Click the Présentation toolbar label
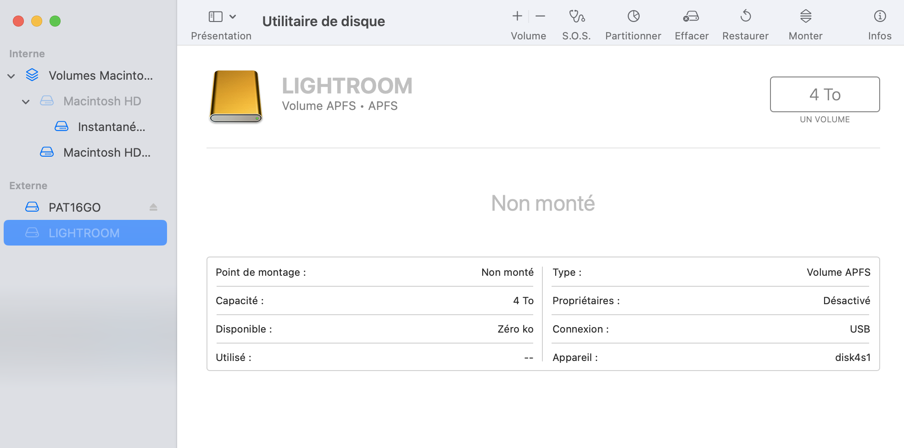The width and height of the screenshot is (904, 448). (x=221, y=36)
